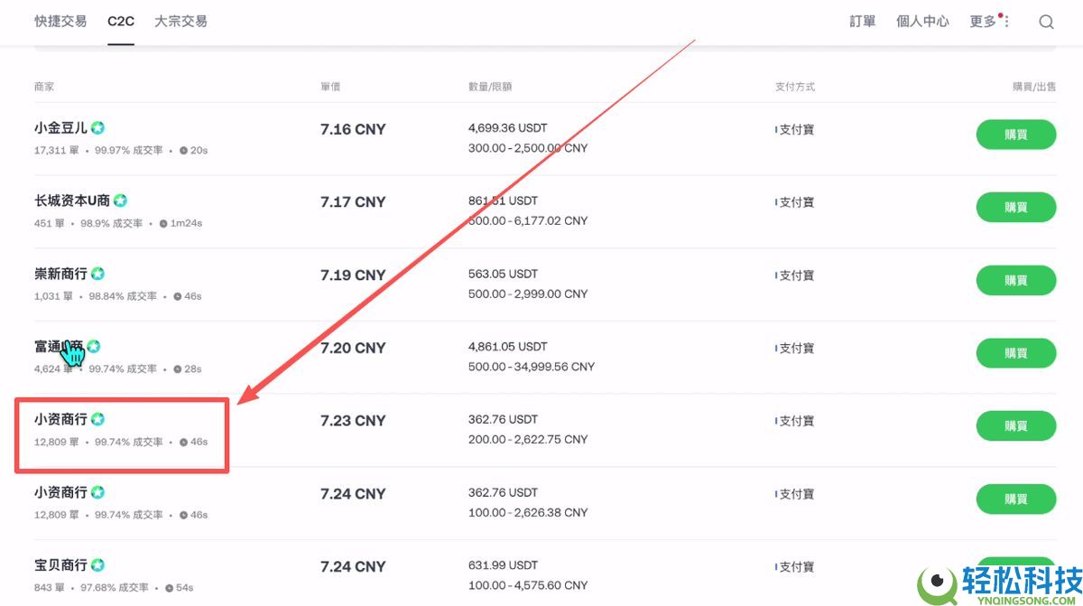Open the 大宗交易 tab

pos(180,21)
